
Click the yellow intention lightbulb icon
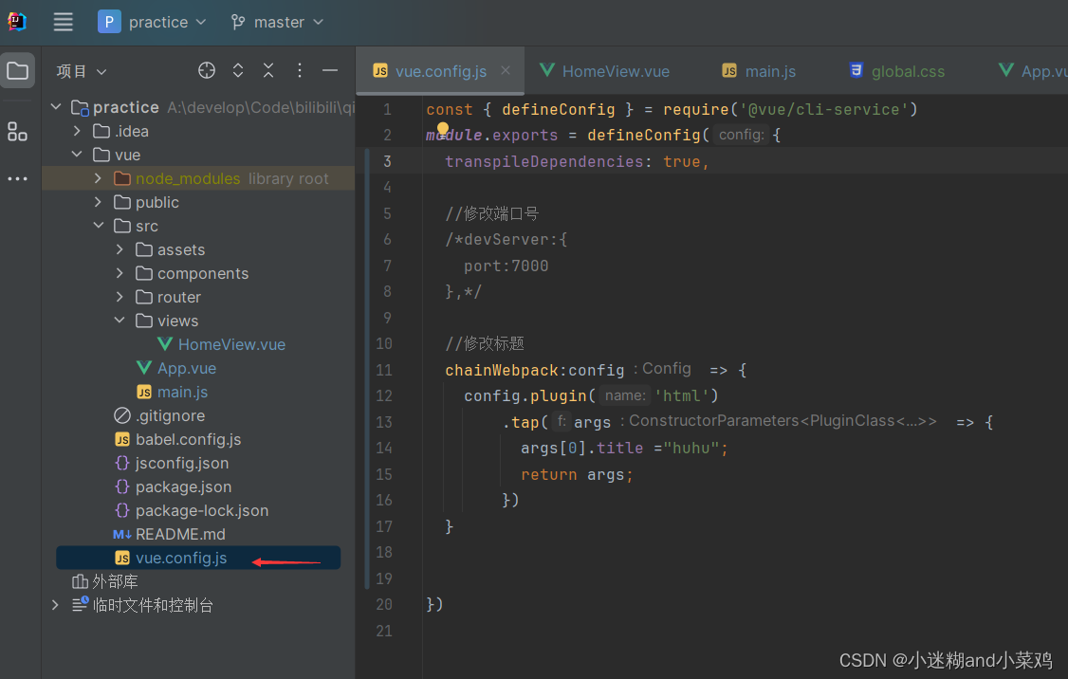click(x=443, y=129)
